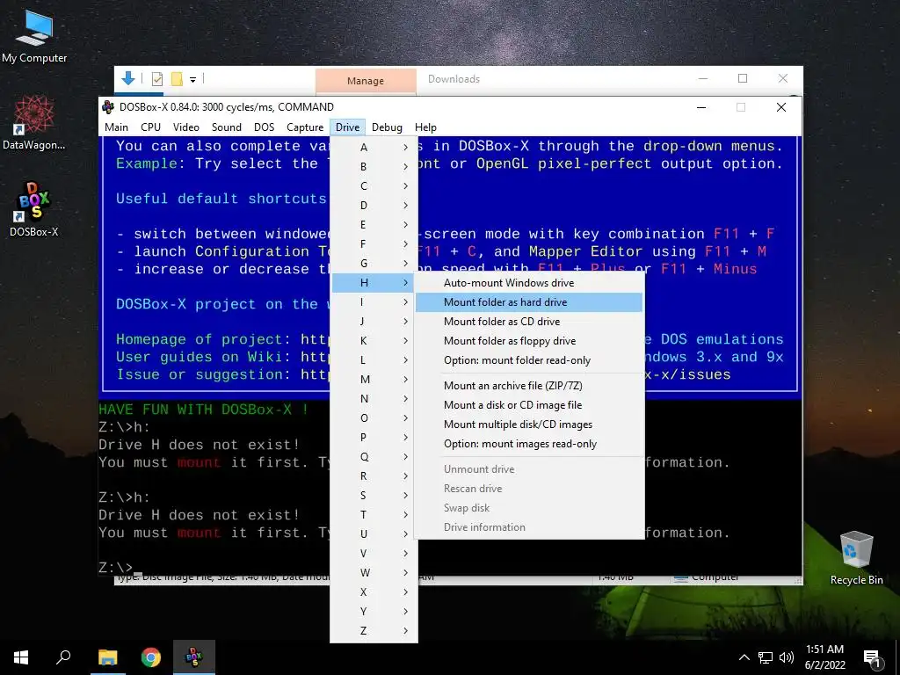The width and height of the screenshot is (900, 675).
Task: Expand drive P submenu
Action: [374, 438]
